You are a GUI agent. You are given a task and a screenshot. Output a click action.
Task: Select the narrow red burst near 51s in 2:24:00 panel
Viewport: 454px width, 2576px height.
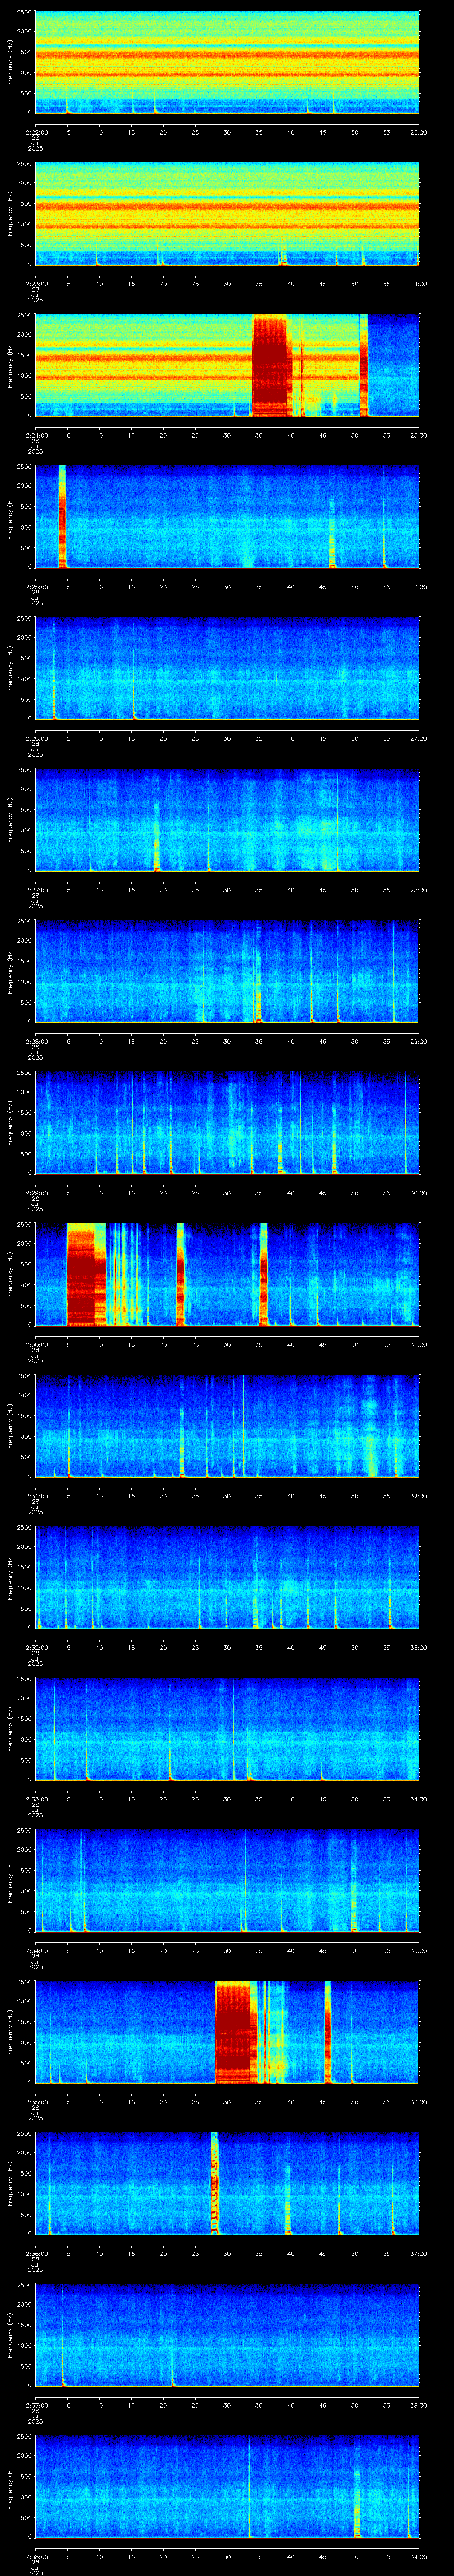coord(364,365)
